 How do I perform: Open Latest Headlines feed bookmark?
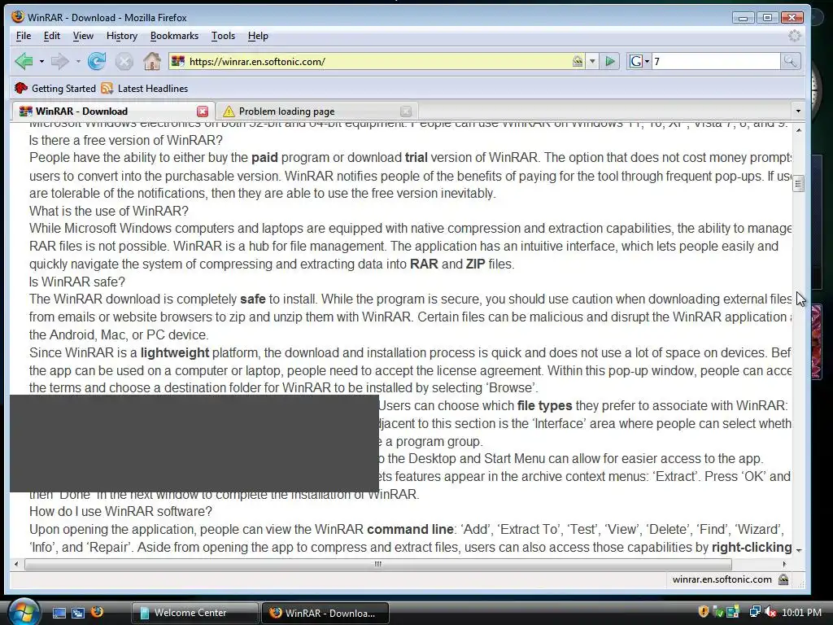[x=145, y=88]
